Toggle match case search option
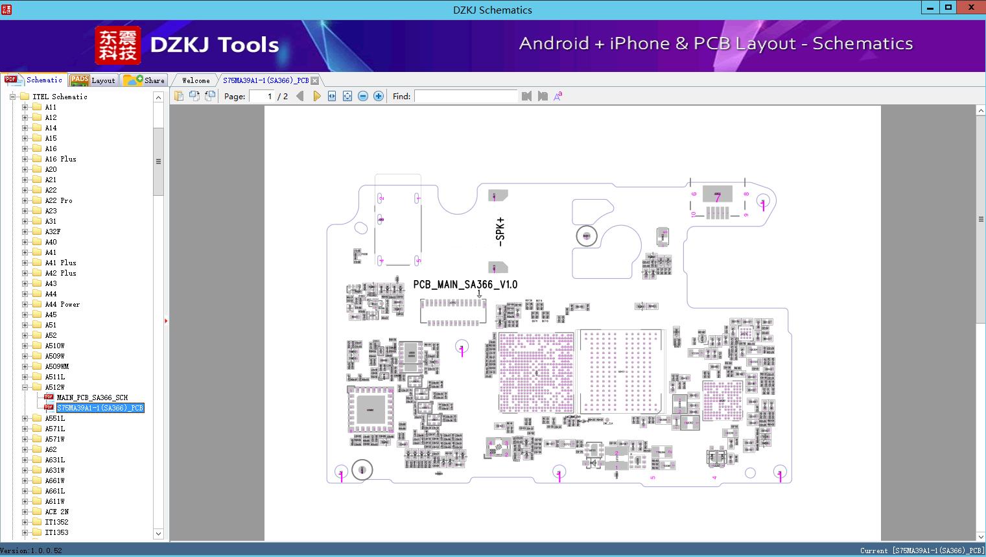 (x=558, y=96)
